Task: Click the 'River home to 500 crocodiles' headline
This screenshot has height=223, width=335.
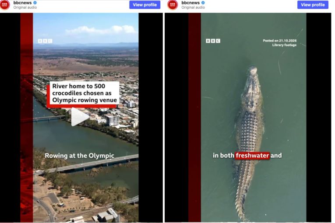Action: click(x=85, y=93)
